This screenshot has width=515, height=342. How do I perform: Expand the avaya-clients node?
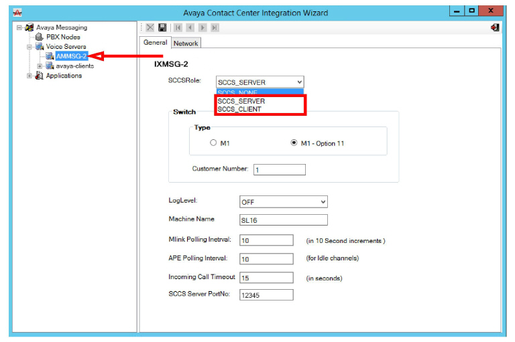pos(40,66)
